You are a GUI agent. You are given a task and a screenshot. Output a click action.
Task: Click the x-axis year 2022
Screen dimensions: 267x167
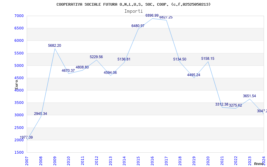[236, 161]
